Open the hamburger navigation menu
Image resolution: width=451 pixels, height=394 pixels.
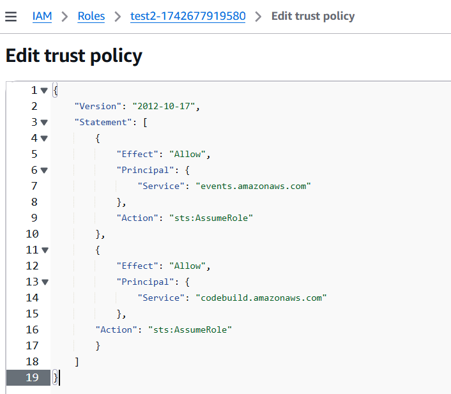tap(11, 17)
